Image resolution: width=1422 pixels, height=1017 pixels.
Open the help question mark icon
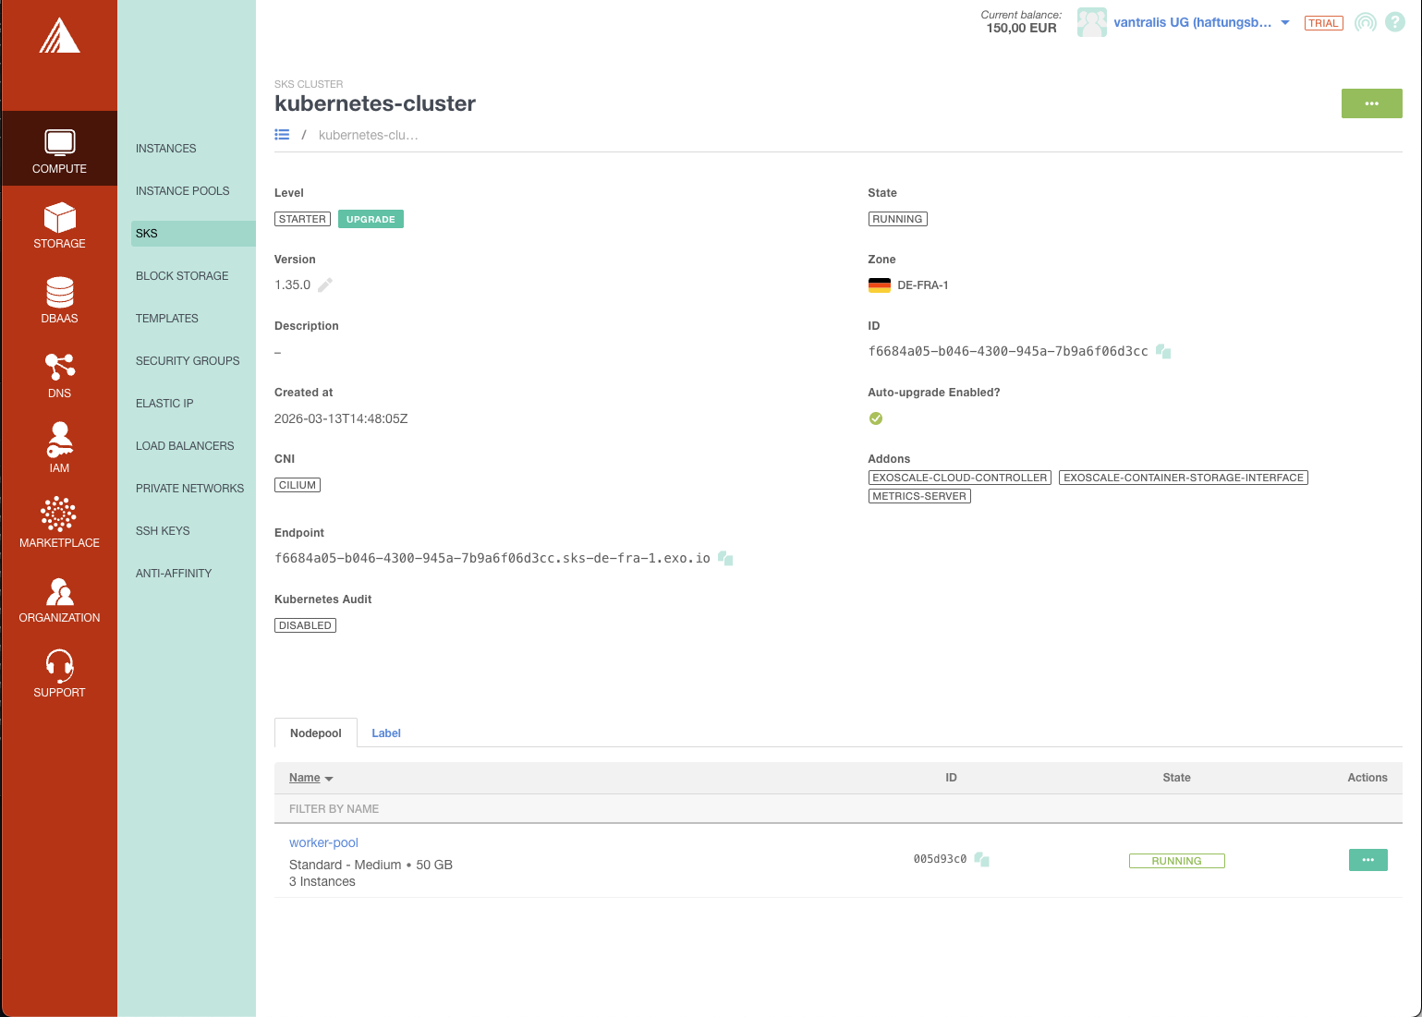pyautogui.click(x=1394, y=21)
